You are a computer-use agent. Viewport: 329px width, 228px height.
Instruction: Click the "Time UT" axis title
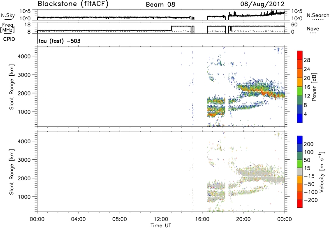161,225
